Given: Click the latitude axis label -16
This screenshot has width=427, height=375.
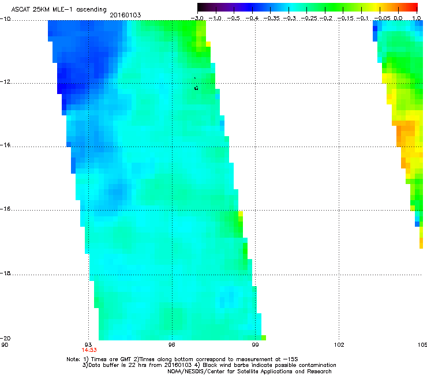Looking at the screenshot, I should click(5, 209).
